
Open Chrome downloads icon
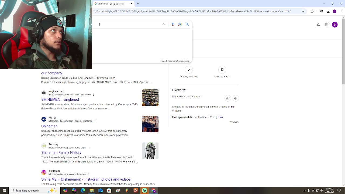point(328,11)
